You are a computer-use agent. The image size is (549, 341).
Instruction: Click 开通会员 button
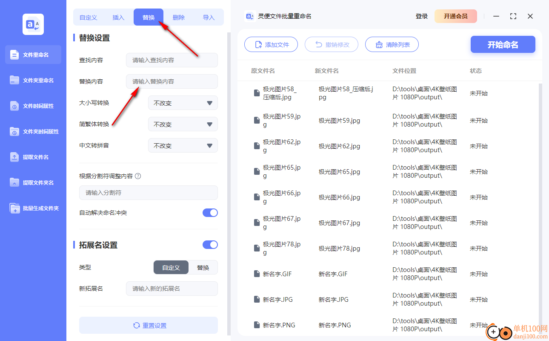pos(456,16)
